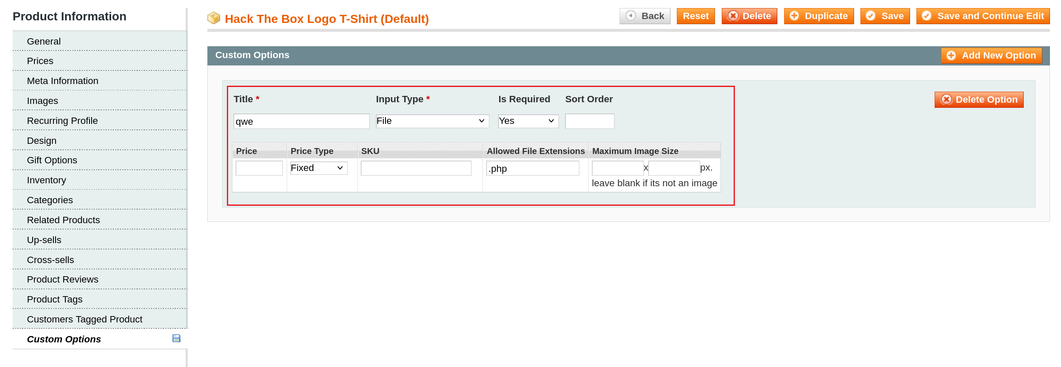Focus the Title field containing qwe
The height and width of the screenshot is (367, 1061).
[302, 121]
